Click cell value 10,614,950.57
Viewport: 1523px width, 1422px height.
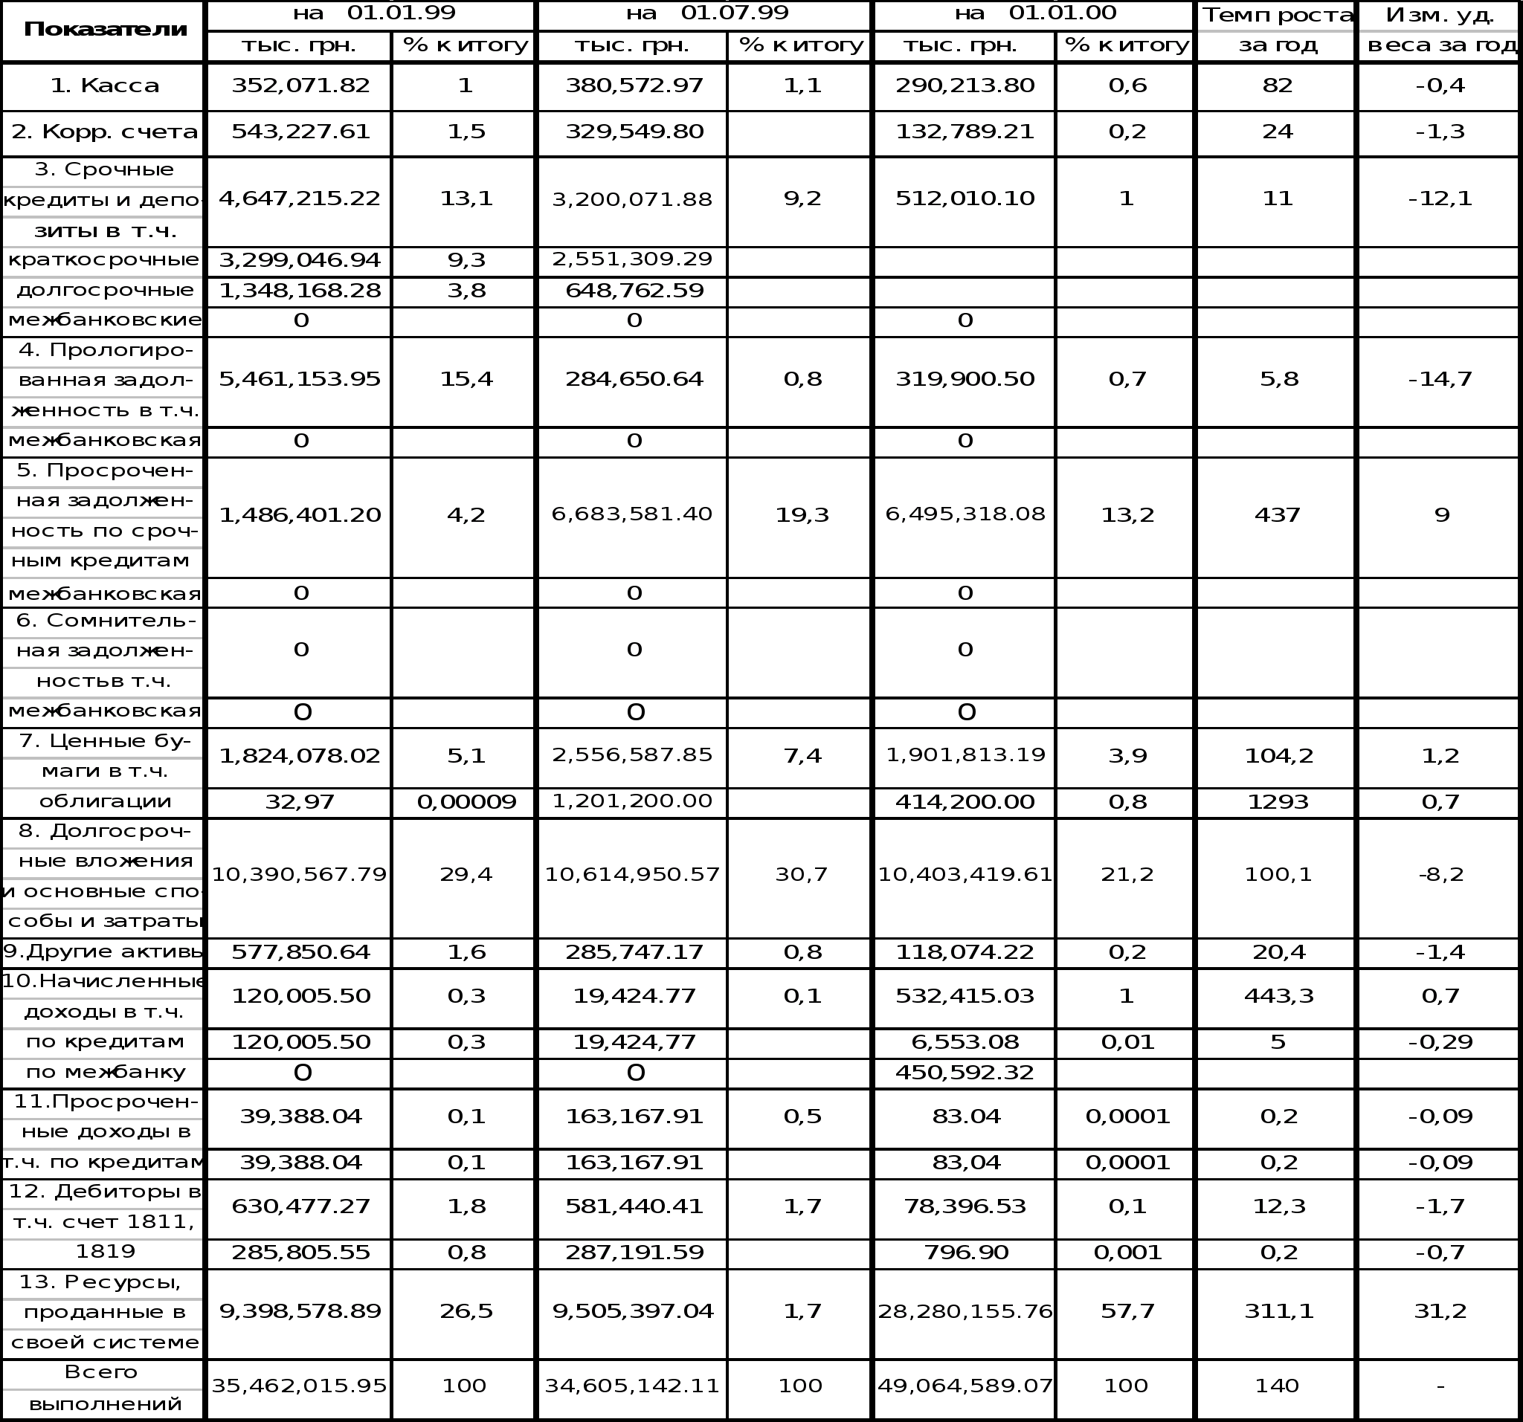pos(632,874)
